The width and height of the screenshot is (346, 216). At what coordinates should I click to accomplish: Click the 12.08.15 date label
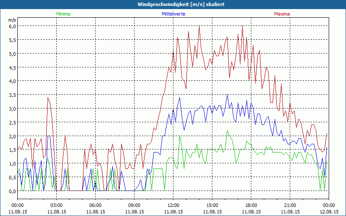329,212
